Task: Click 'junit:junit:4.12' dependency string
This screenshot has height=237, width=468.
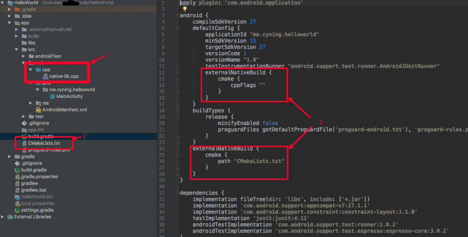Action: tap(281, 218)
